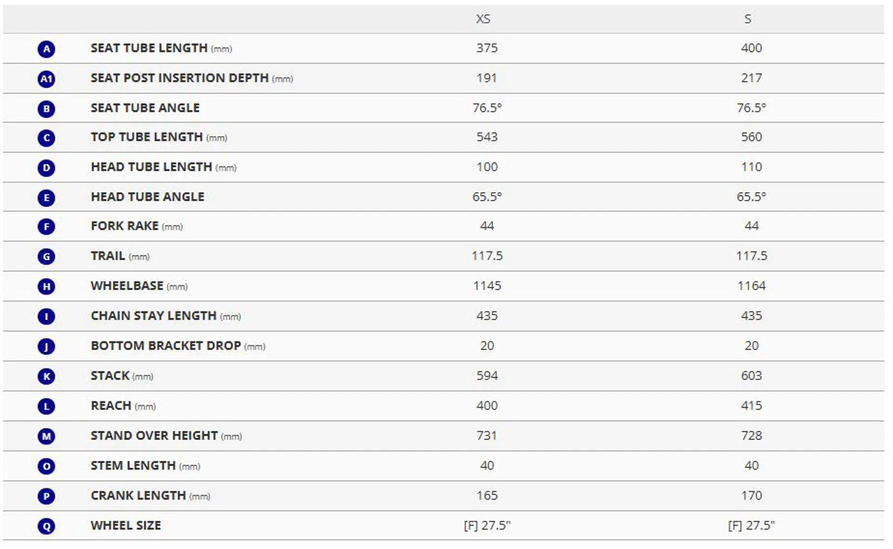
Task: Click the XS wheelbase value 1145
Action: (487, 286)
